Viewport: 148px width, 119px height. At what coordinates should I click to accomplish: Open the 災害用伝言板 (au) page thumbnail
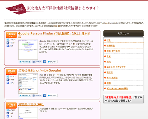click(x=28, y=113)
